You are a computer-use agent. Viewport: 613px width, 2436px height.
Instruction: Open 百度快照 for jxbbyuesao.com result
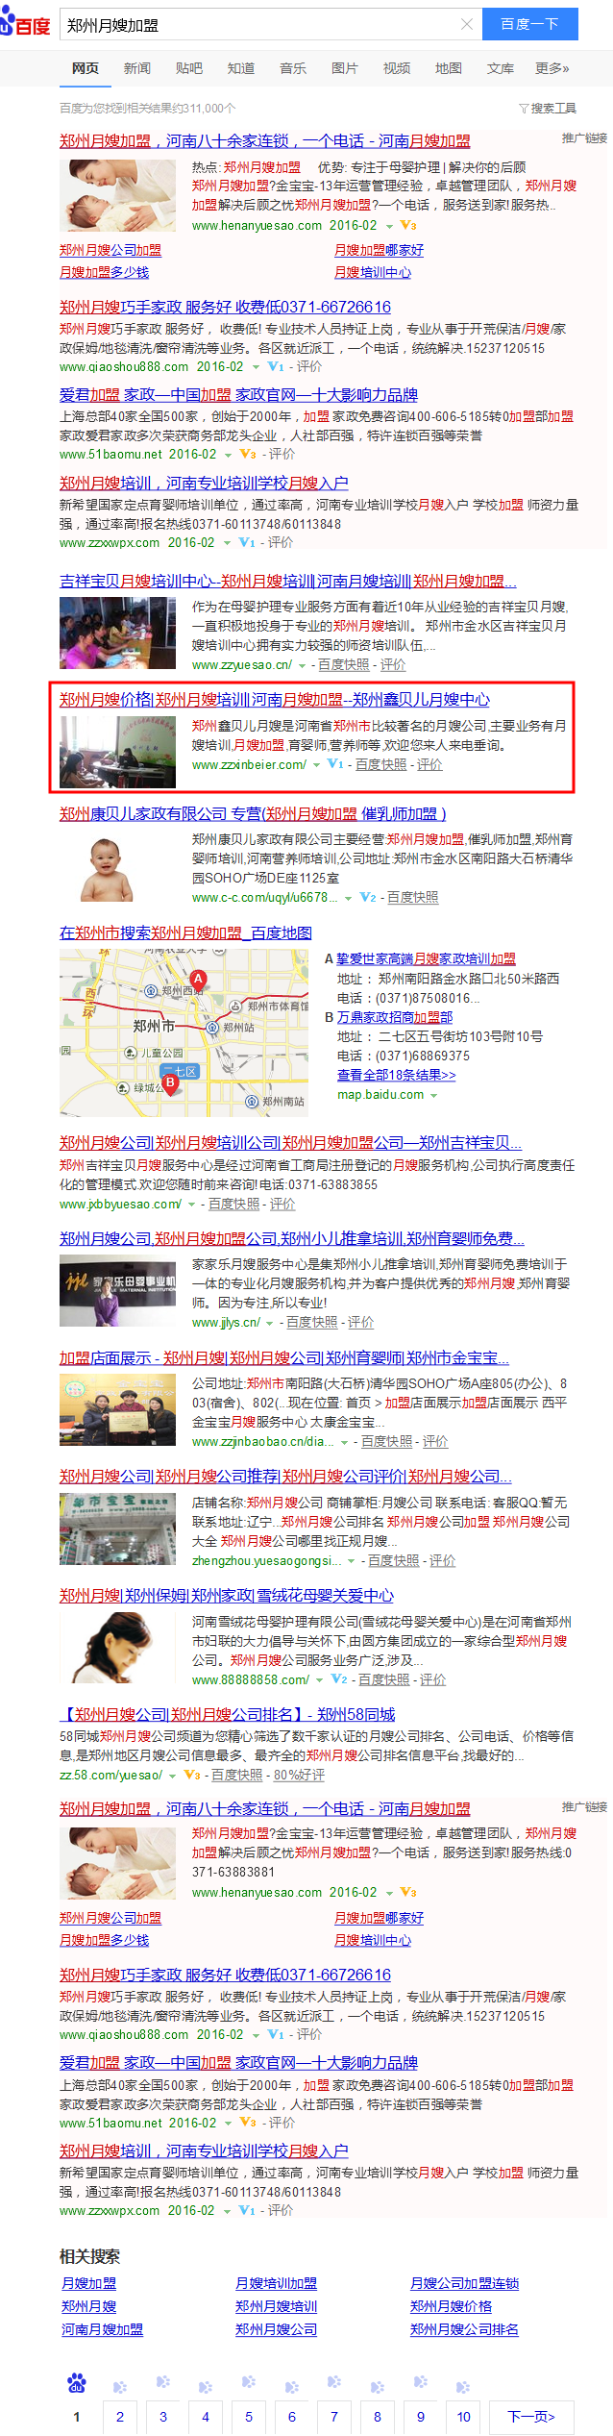234,1205
